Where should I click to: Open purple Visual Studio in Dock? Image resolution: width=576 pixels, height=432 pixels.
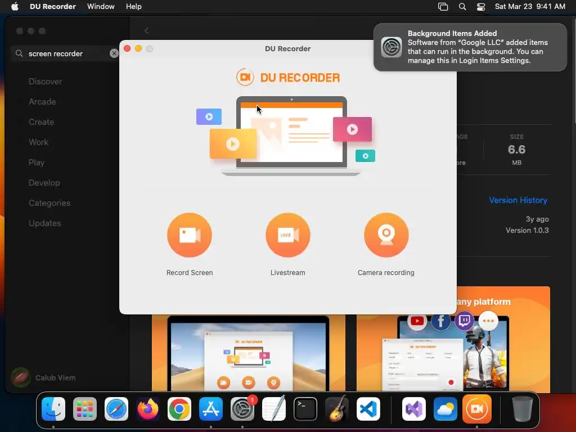click(414, 409)
